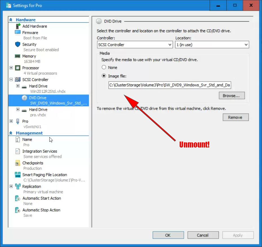
Task: Click the Replication icon
Action: pyautogui.click(x=17, y=186)
